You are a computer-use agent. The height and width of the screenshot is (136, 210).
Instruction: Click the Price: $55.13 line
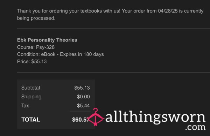click(32, 61)
